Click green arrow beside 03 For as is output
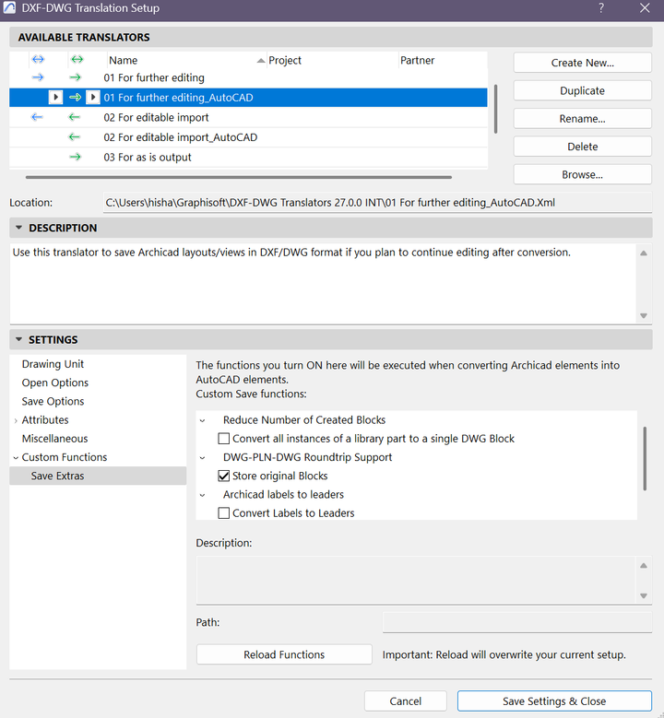Screen dimensions: 664x718 click(76, 158)
